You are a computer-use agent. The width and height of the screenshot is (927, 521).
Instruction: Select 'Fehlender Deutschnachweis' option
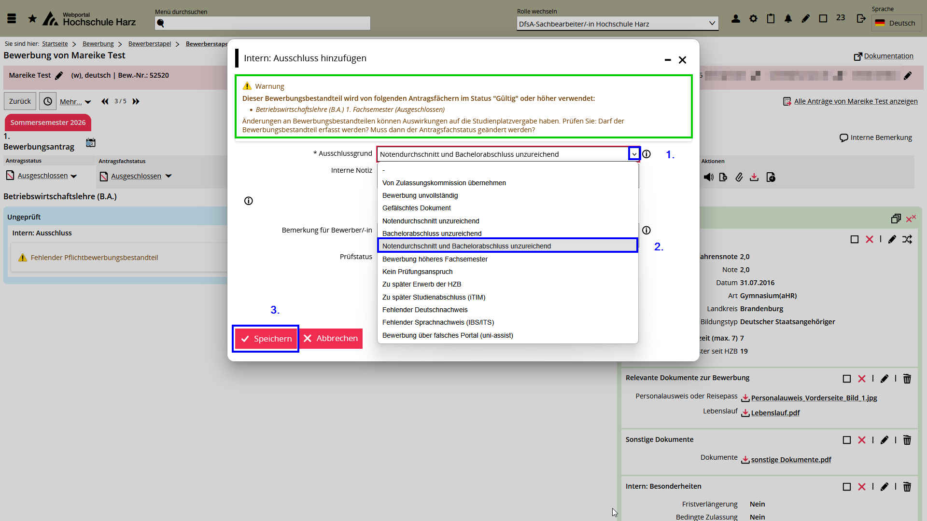pos(425,310)
